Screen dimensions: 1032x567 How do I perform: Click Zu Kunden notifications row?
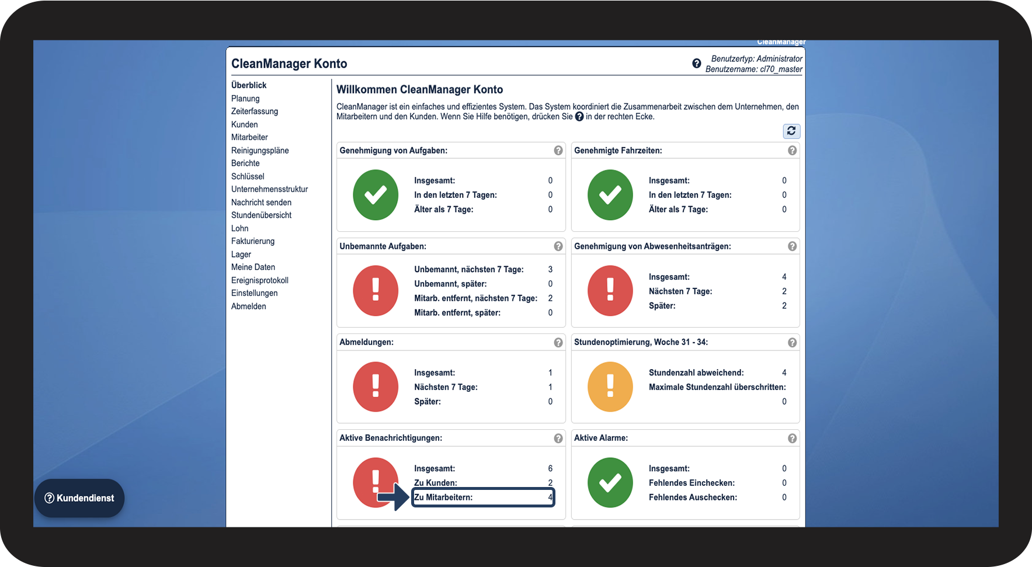pos(483,483)
